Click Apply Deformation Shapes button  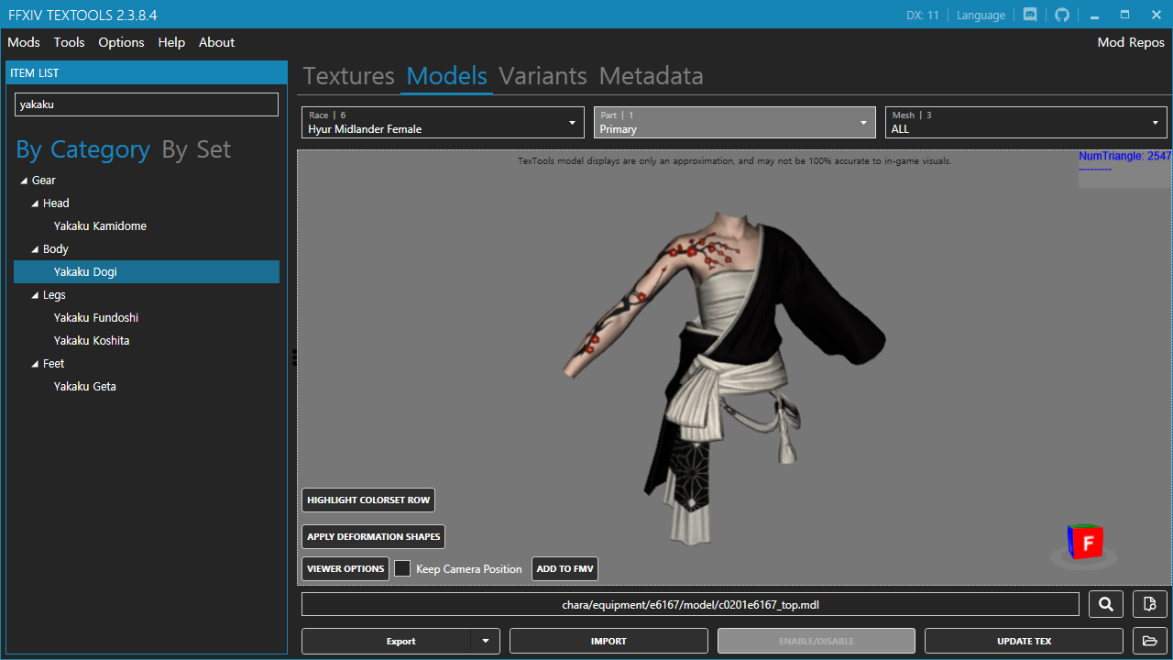(x=374, y=536)
